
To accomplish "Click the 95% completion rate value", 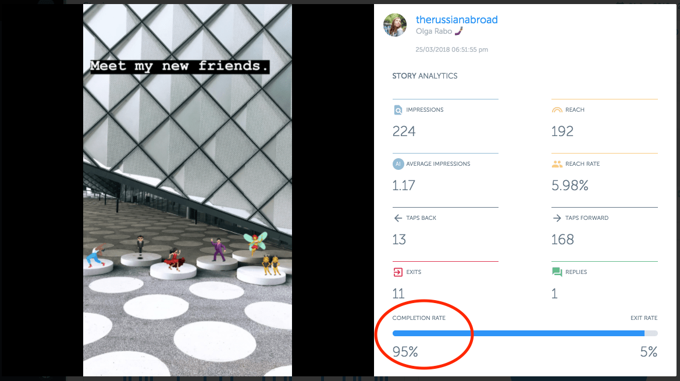I will (x=405, y=351).
